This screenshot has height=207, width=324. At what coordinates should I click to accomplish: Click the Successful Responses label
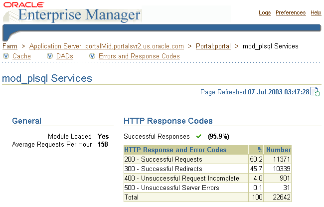[x=157, y=136]
